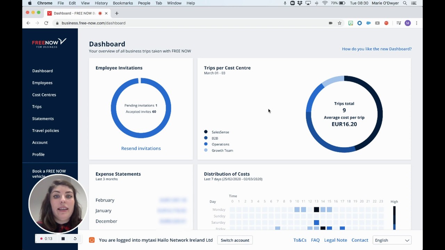Click Book a FREE NOW vehicle
The height and width of the screenshot is (250, 445).
coord(49,173)
